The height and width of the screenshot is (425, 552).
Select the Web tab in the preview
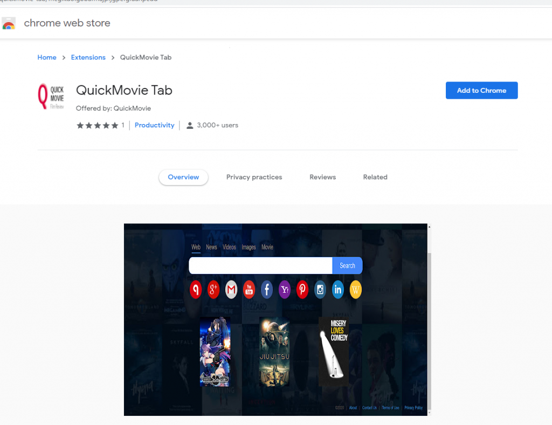[x=196, y=247]
